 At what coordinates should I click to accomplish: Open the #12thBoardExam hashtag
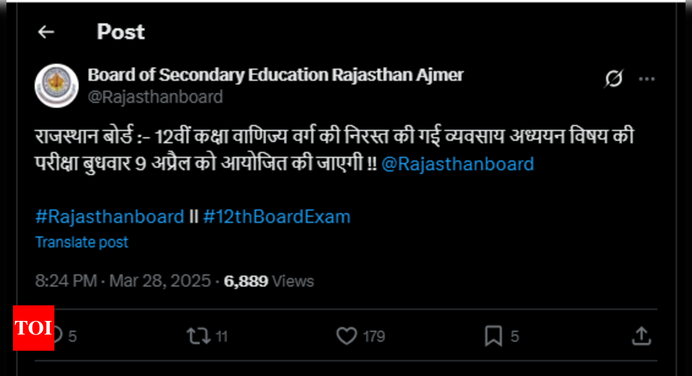277,217
